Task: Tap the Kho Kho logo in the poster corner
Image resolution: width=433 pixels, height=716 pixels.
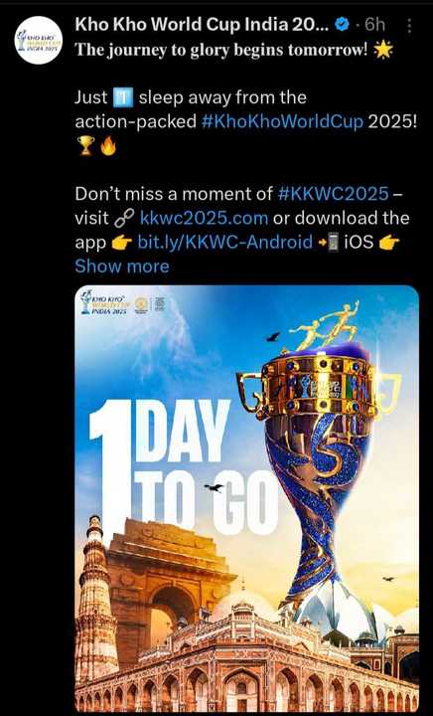Action: (104, 302)
